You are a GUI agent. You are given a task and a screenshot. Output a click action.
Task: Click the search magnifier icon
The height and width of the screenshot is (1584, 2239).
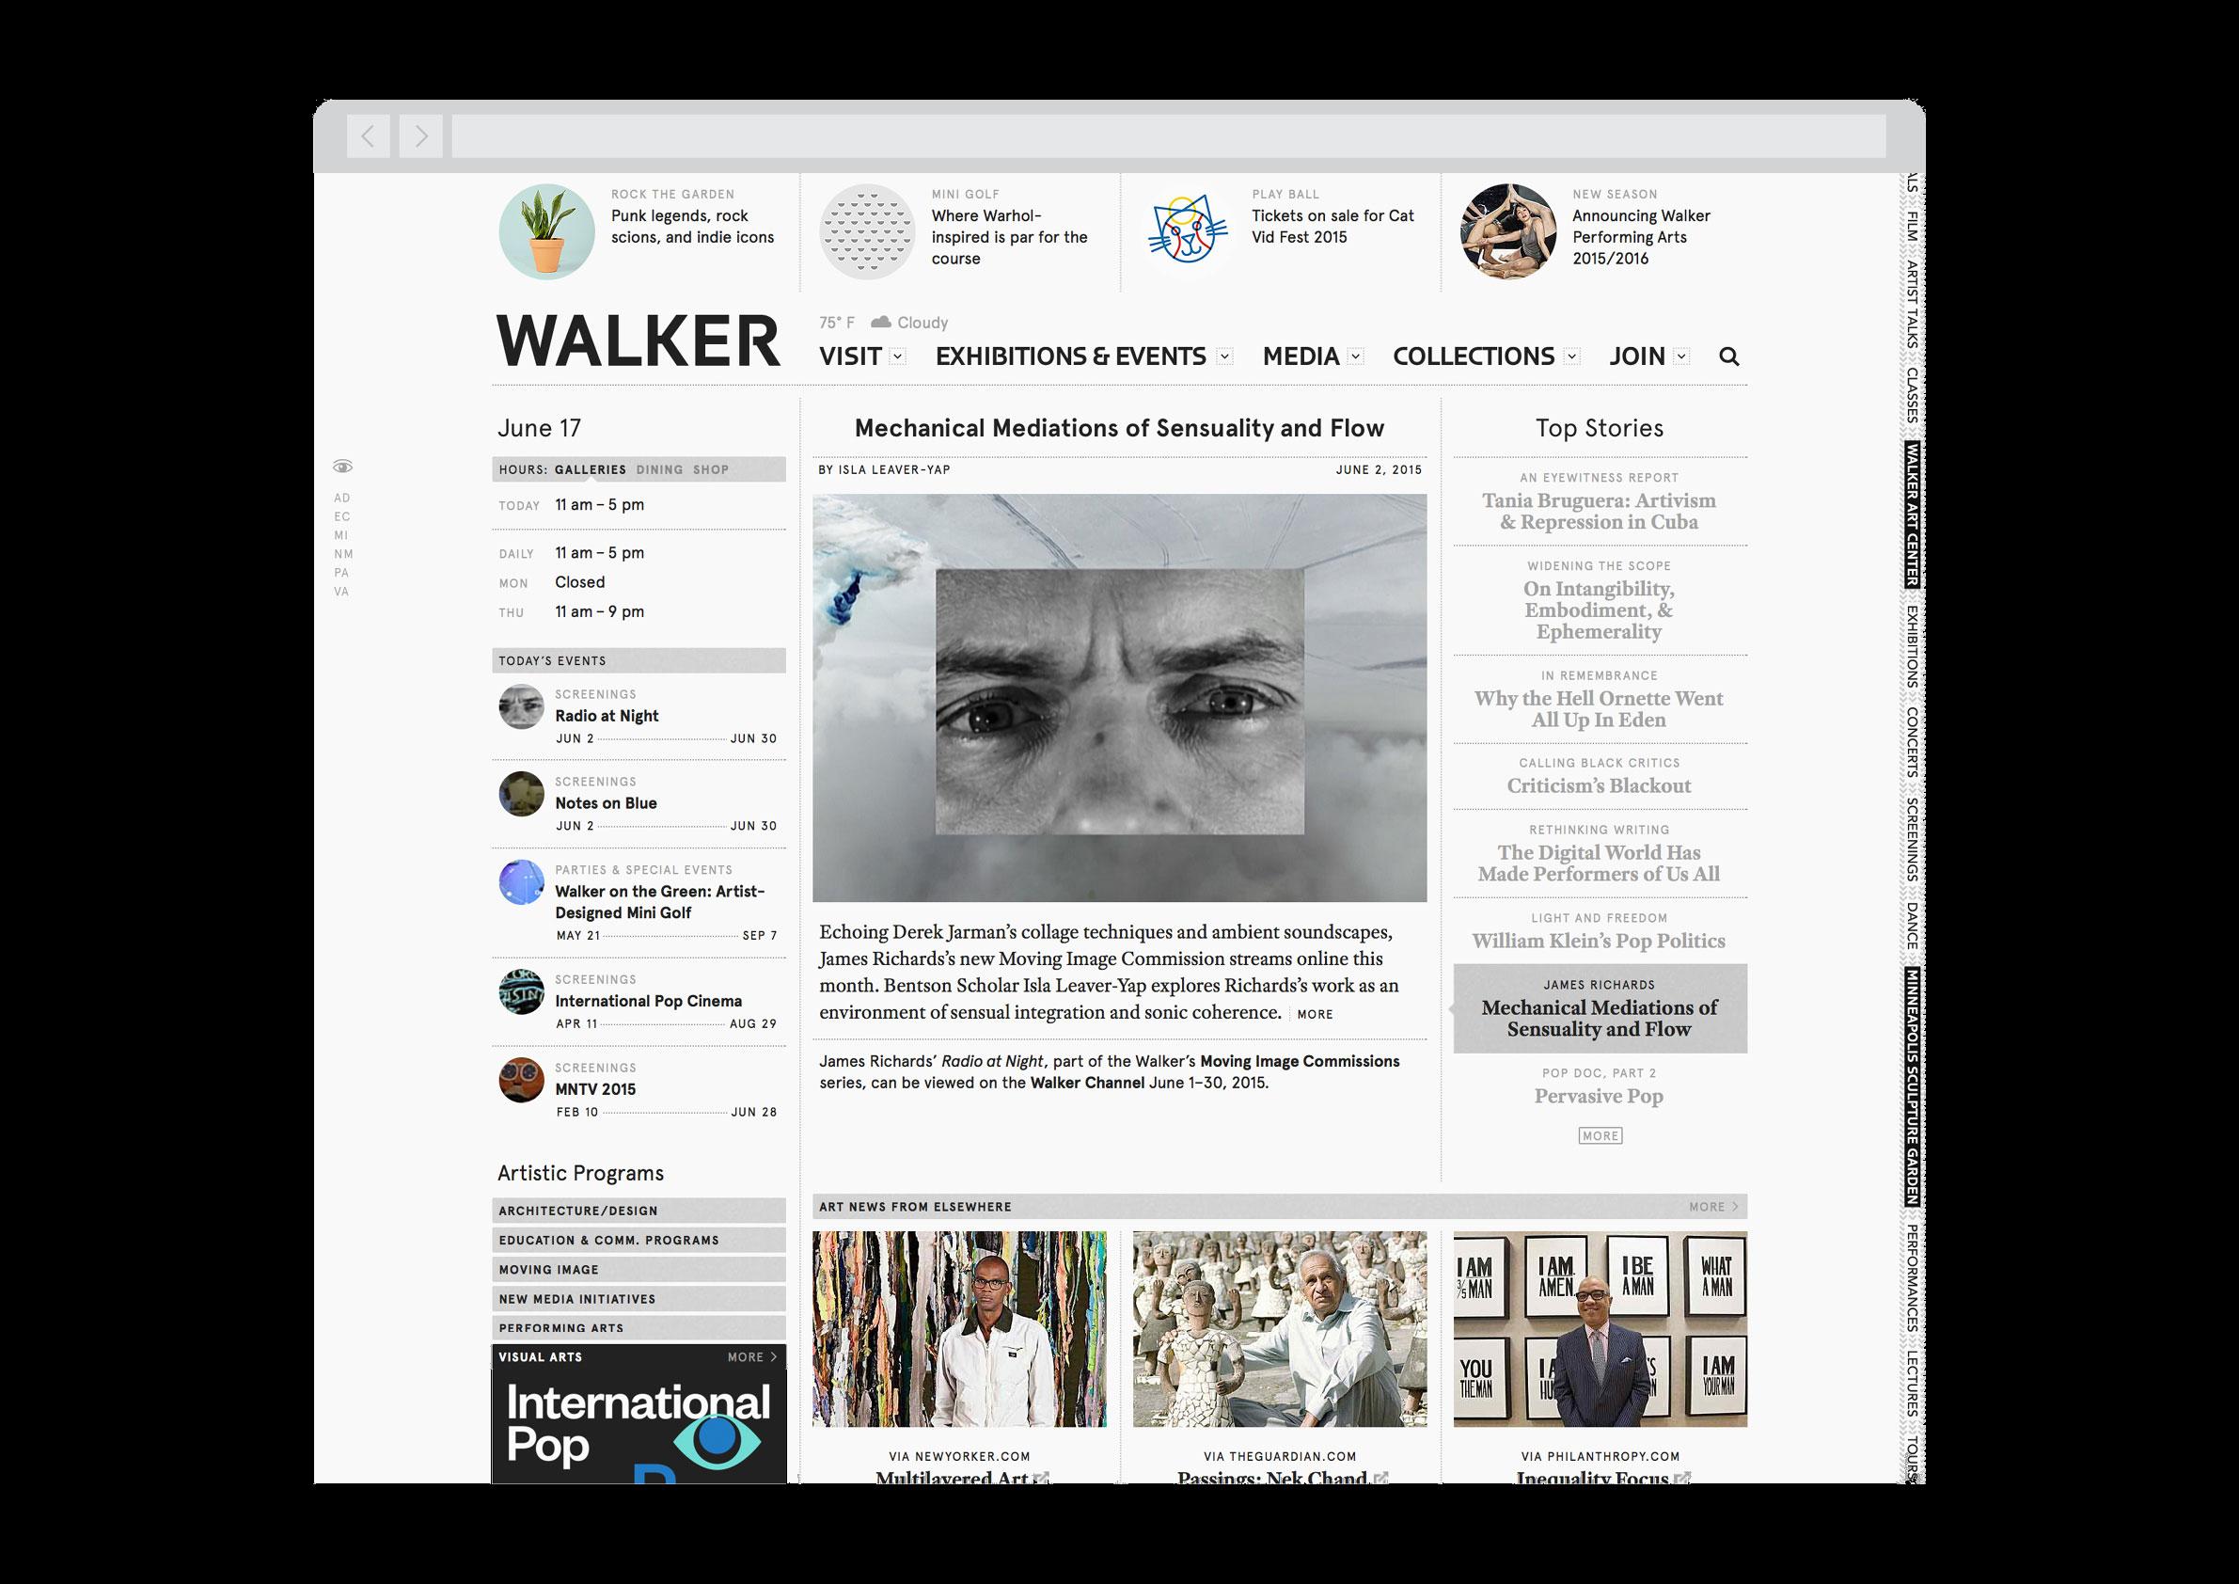coord(1729,357)
